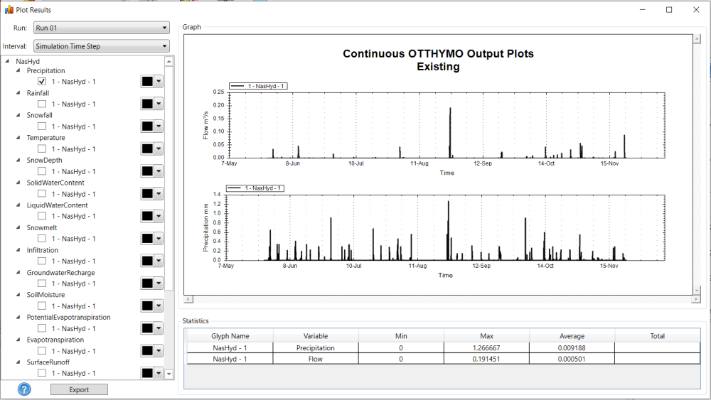711x400 pixels.
Task: Open the Run 01 dropdown
Action: pos(102,28)
